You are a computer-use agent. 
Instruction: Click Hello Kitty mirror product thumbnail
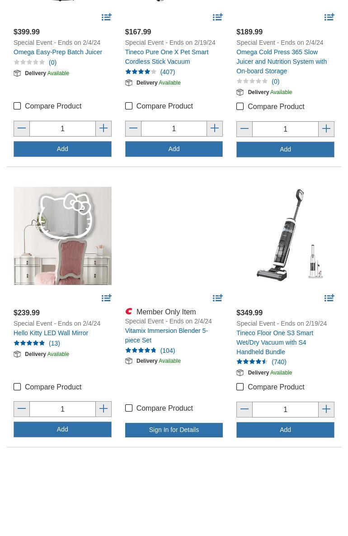(x=62, y=236)
